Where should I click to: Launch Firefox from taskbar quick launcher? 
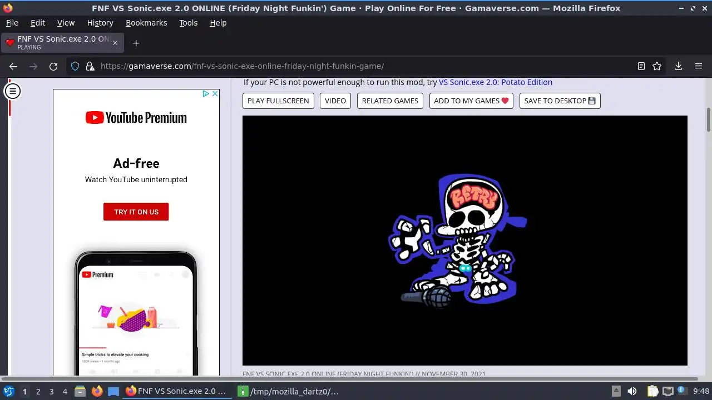tap(97, 391)
